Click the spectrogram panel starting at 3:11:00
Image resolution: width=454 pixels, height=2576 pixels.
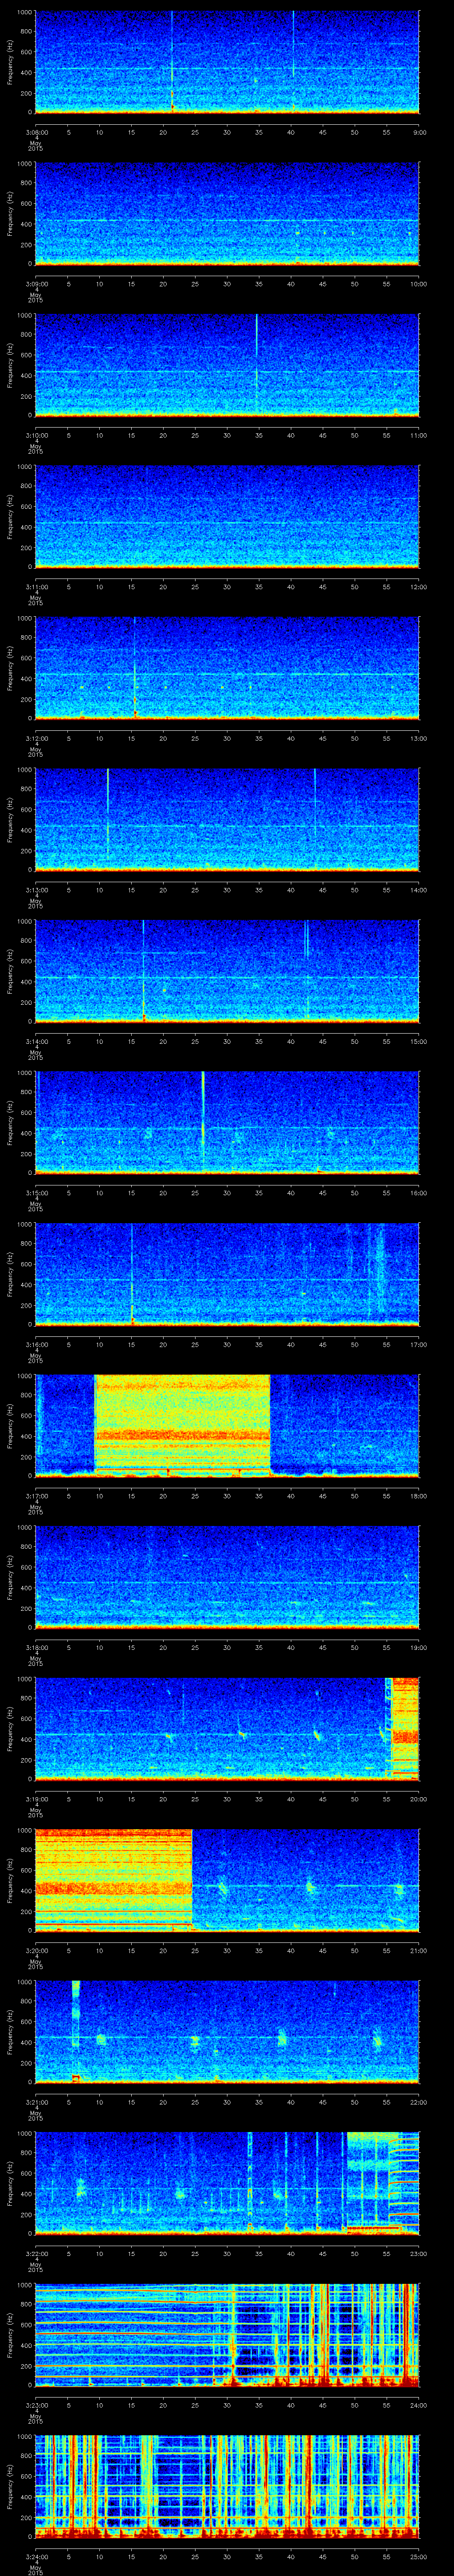coord(227,516)
